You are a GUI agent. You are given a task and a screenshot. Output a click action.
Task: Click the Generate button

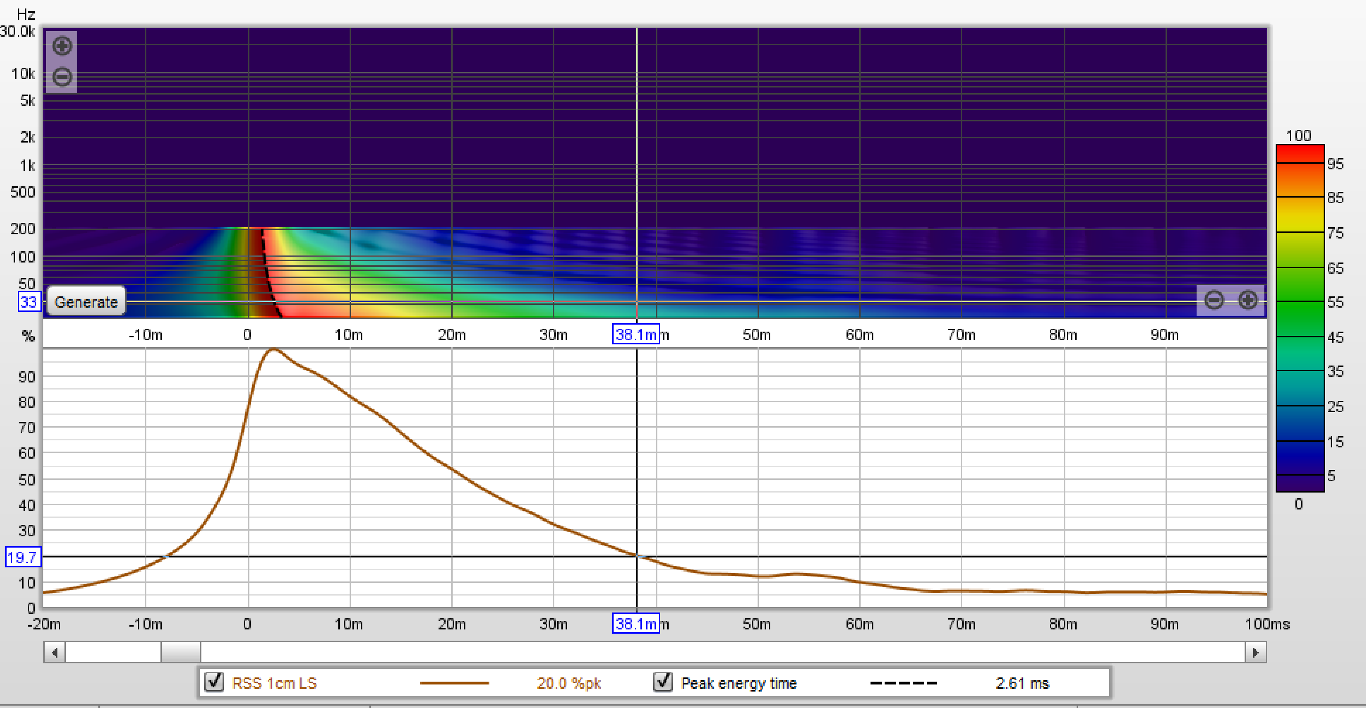click(87, 302)
